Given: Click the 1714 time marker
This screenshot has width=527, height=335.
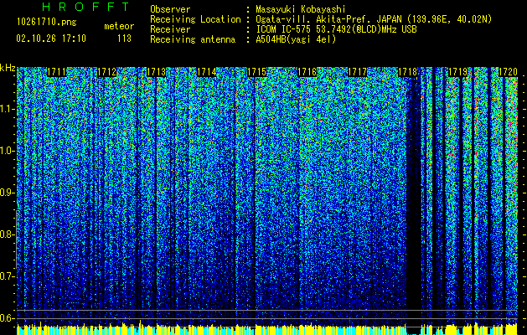Looking at the screenshot, I should tap(206, 72).
